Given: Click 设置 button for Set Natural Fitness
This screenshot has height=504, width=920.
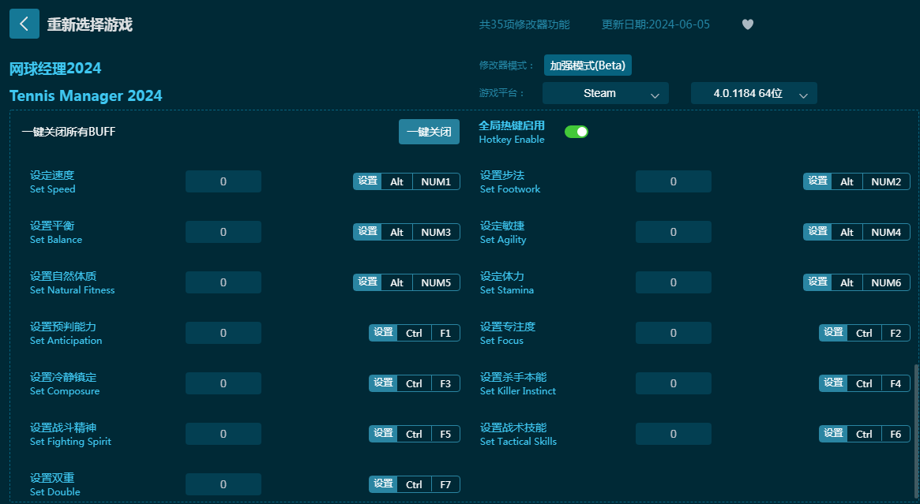Looking at the screenshot, I should (x=368, y=282).
